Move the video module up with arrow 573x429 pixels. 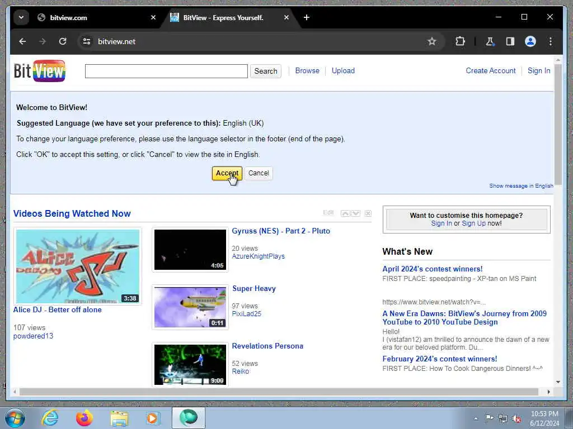click(x=345, y=213)
